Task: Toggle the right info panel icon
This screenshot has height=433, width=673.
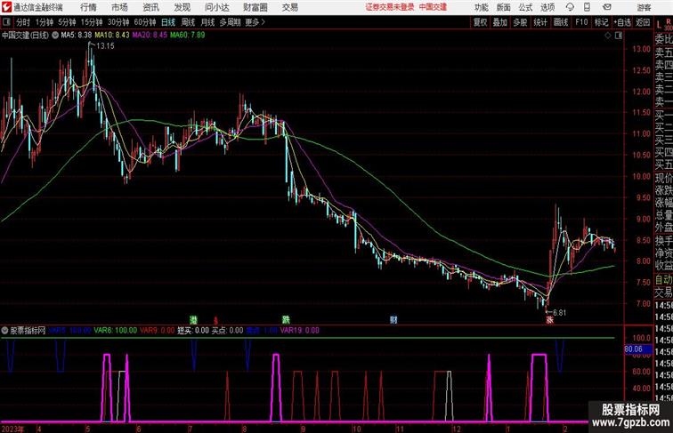Action: click(619, 36)
